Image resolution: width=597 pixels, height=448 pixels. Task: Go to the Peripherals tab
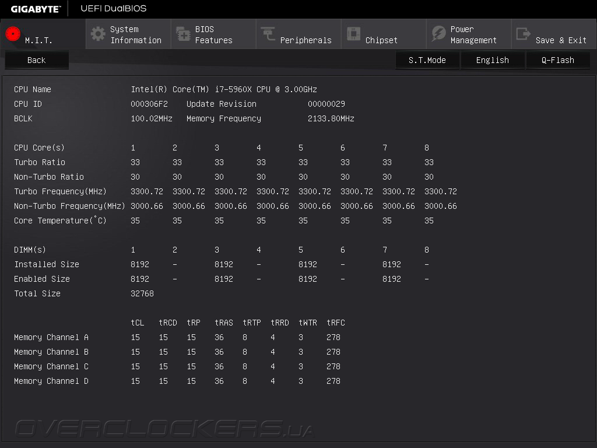[x=298, y=34]
